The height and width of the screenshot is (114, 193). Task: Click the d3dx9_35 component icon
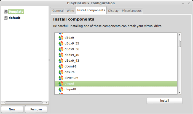(61, 44)
